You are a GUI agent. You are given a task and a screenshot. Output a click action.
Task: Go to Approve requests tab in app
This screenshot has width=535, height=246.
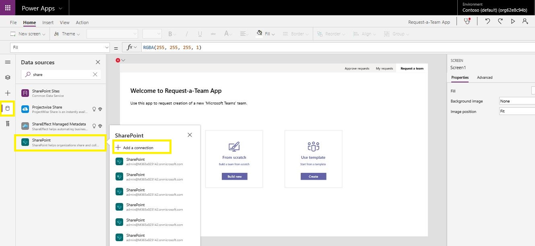[357, 68]
